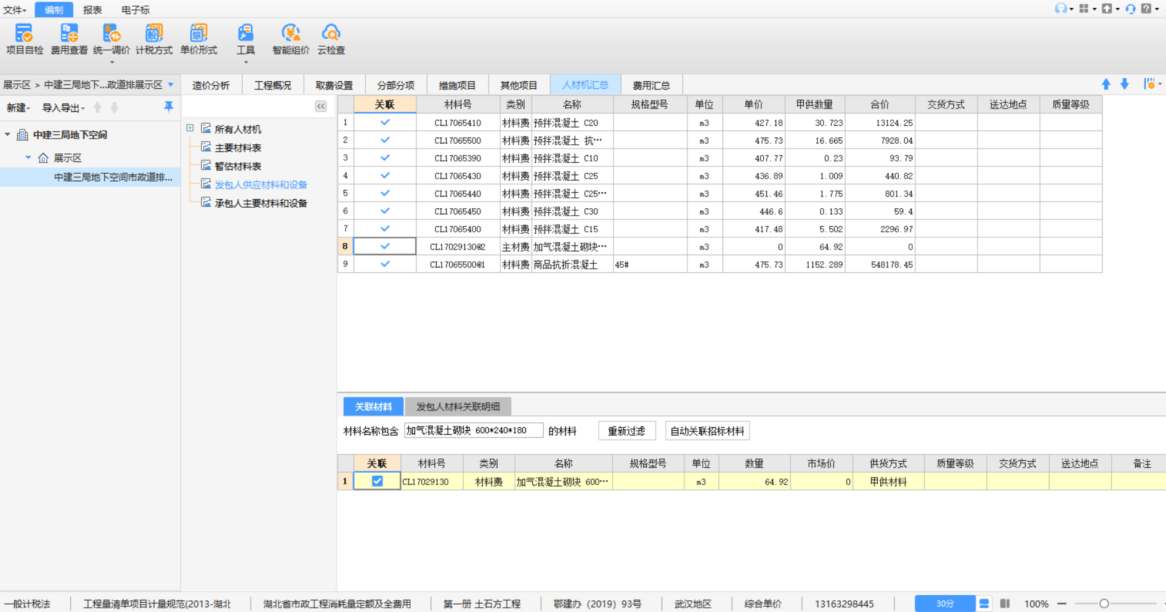Click the 30分 status bar button
Viewport: 1166px width, 612px height.
click(x=945, y=603)
